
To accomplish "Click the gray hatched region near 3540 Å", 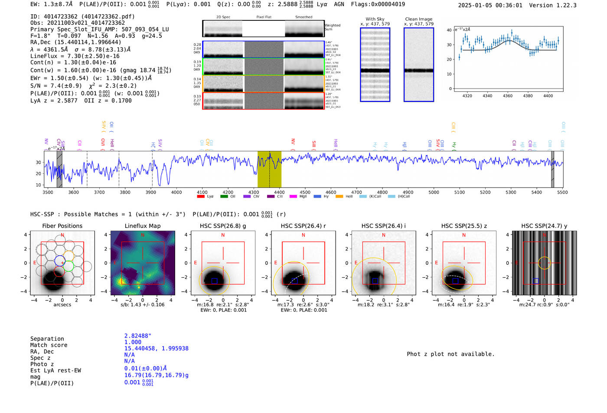I will click(59, 169).
